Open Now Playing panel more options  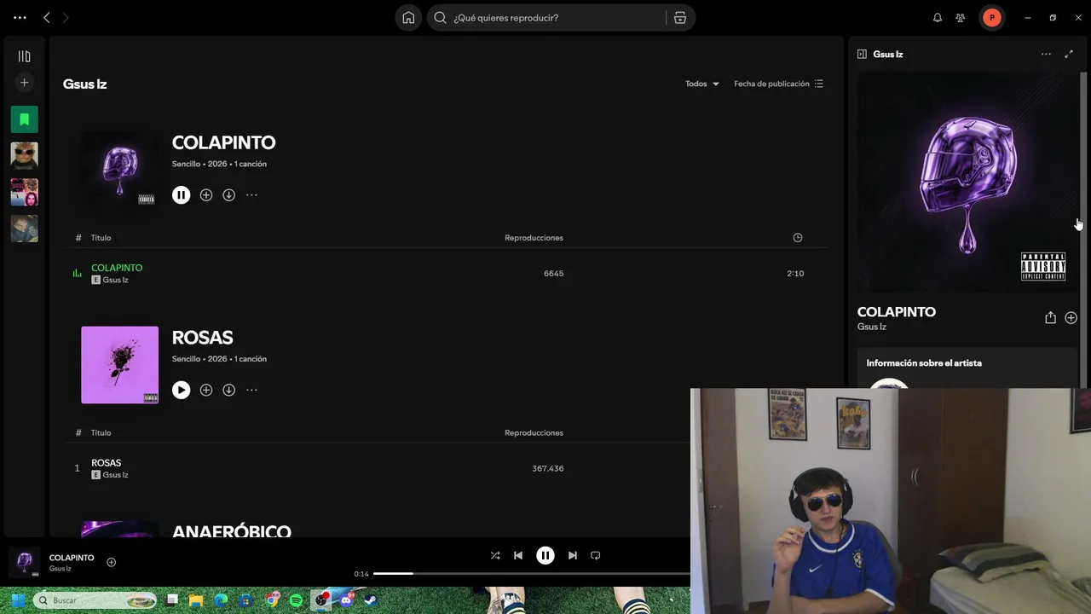tap(1046, 54)
